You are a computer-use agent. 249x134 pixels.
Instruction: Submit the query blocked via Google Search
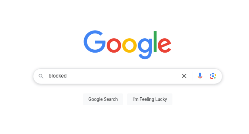click(x=103, y=99)
